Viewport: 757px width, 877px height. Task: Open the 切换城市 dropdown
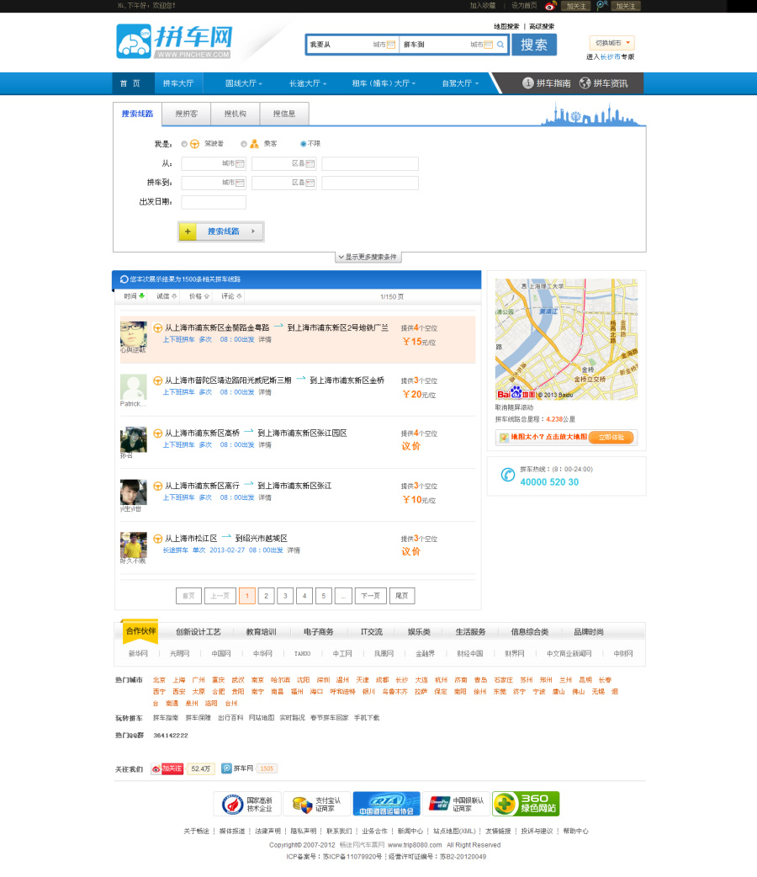pos(612,42)
